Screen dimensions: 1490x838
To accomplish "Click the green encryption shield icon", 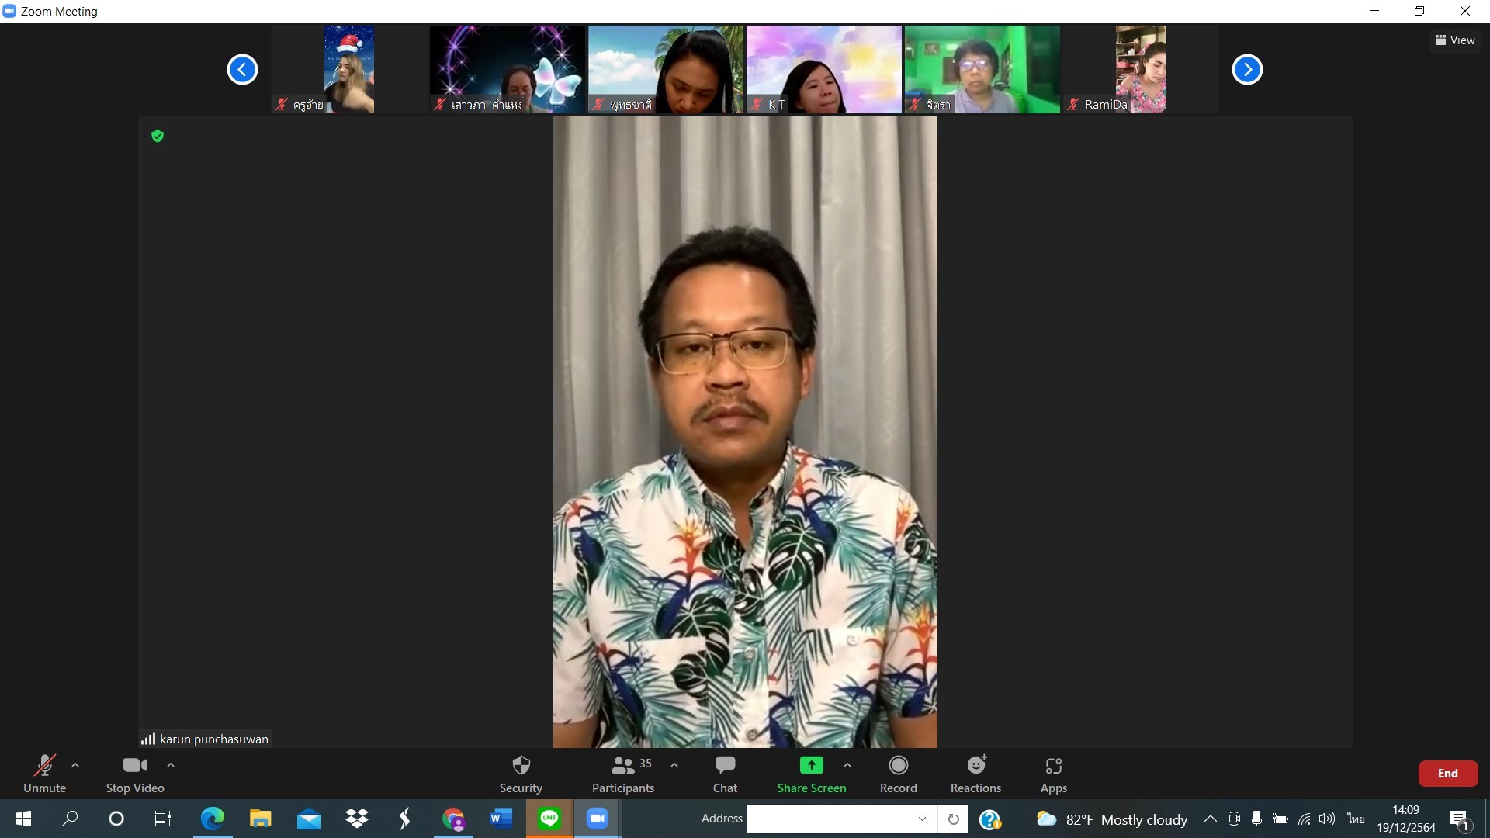I will (x=158, y=137).
